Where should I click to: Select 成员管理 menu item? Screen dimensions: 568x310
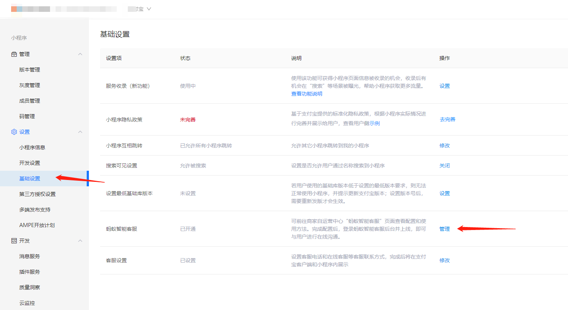(30, 101)
